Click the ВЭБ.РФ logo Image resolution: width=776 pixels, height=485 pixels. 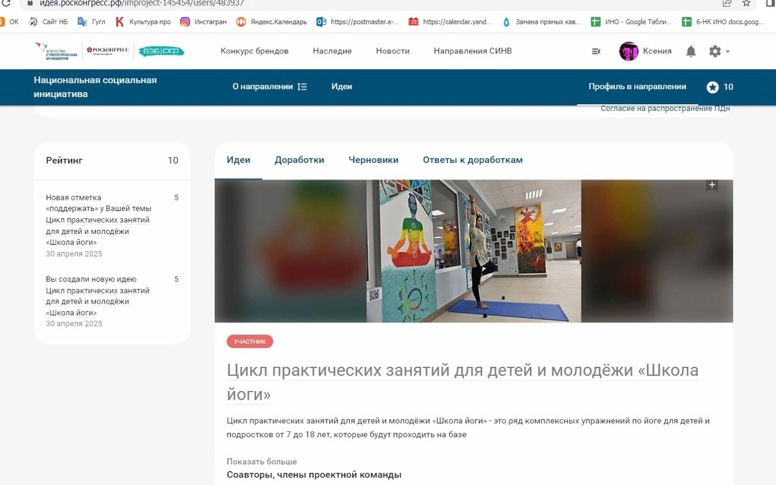(x=161, y=52)
